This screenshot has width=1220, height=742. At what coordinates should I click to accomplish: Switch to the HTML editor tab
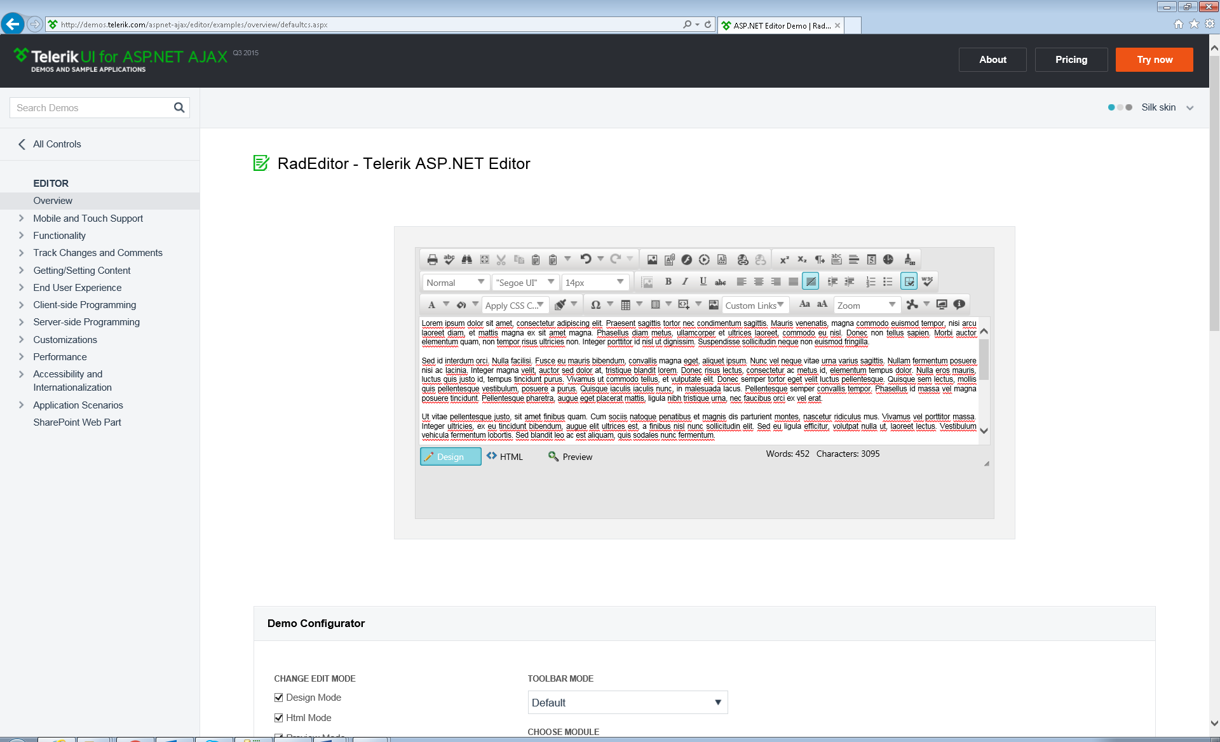coord(505,457)
